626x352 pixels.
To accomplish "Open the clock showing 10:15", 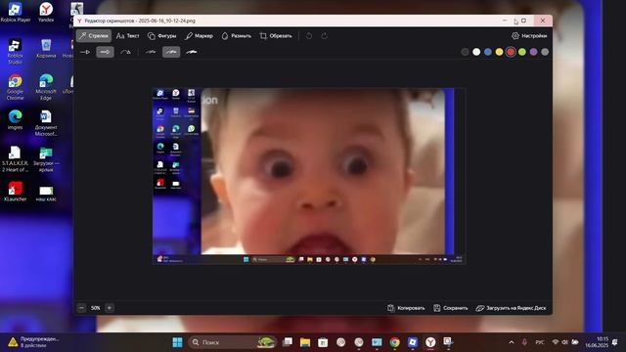I will (597, 342).
